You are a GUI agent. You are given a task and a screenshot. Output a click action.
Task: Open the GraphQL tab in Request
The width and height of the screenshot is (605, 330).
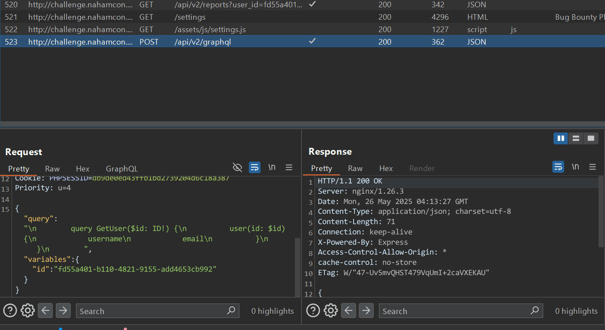click(x=122, y=169)
